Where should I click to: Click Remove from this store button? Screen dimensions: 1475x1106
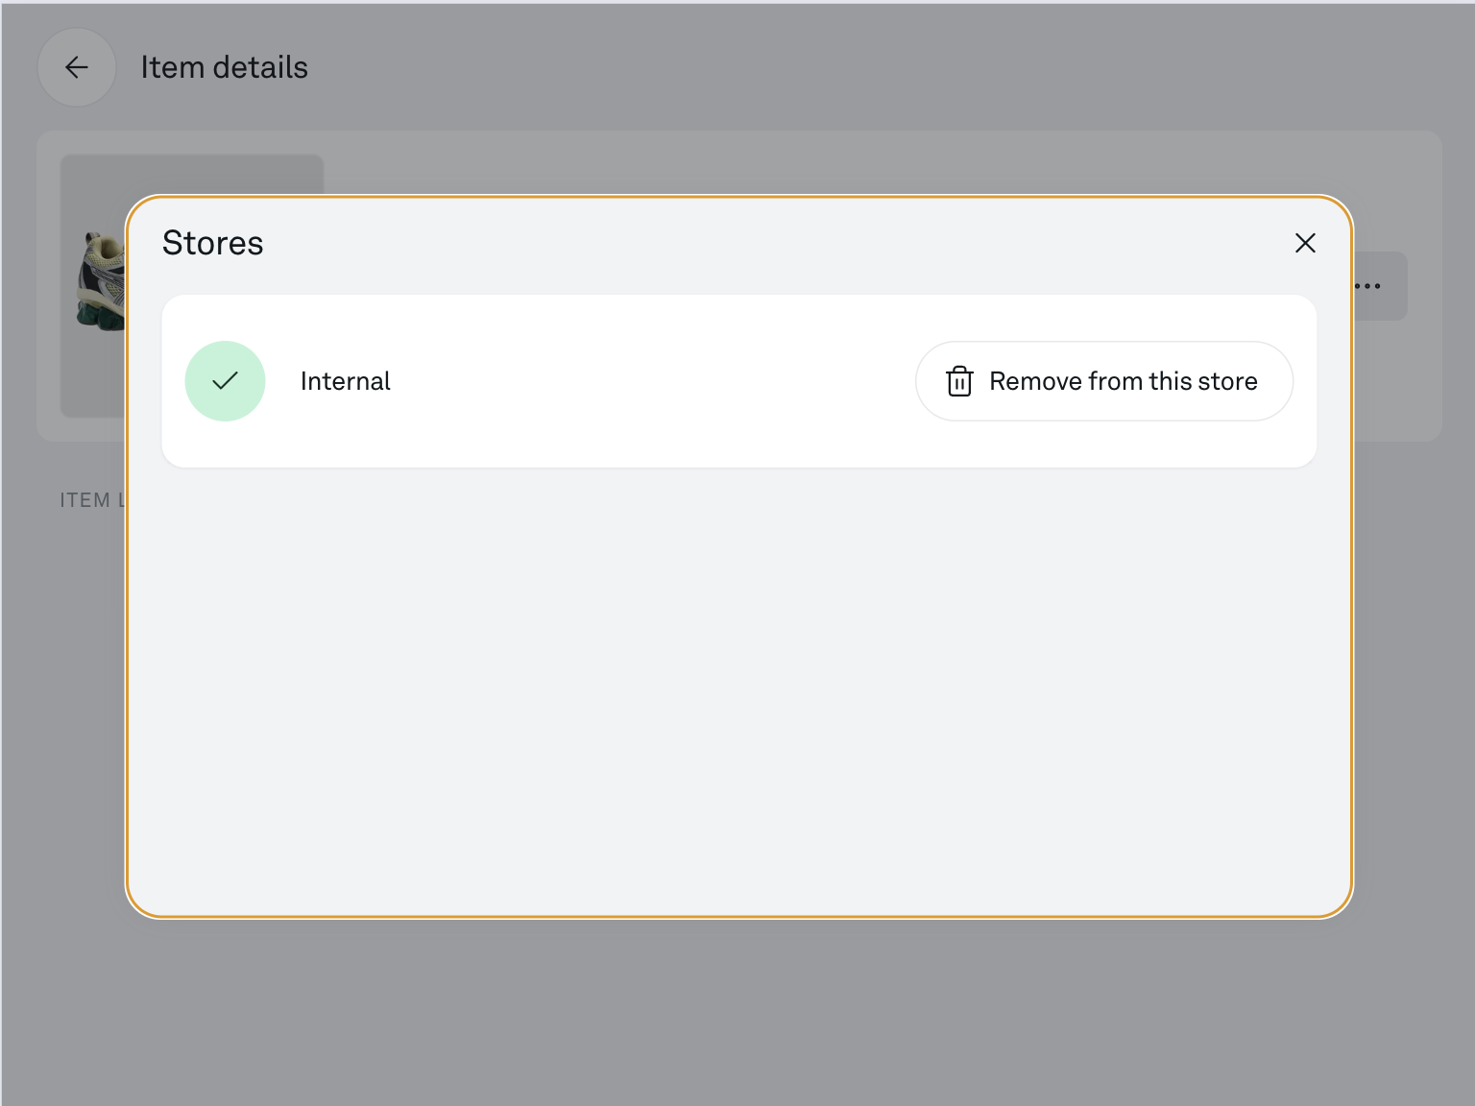point(1103,381)
